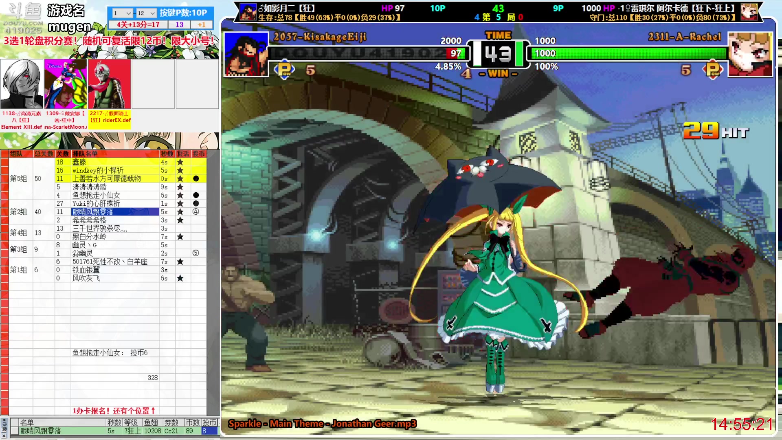Select the Element XIII.def character portrait

click(22, 84)
